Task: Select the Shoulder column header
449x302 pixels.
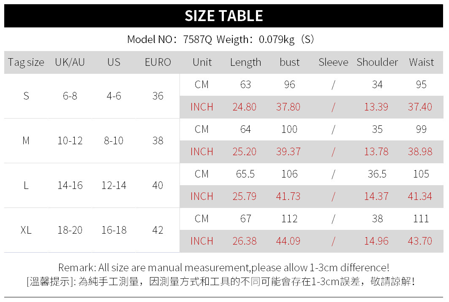Action: tap(377, 62)
